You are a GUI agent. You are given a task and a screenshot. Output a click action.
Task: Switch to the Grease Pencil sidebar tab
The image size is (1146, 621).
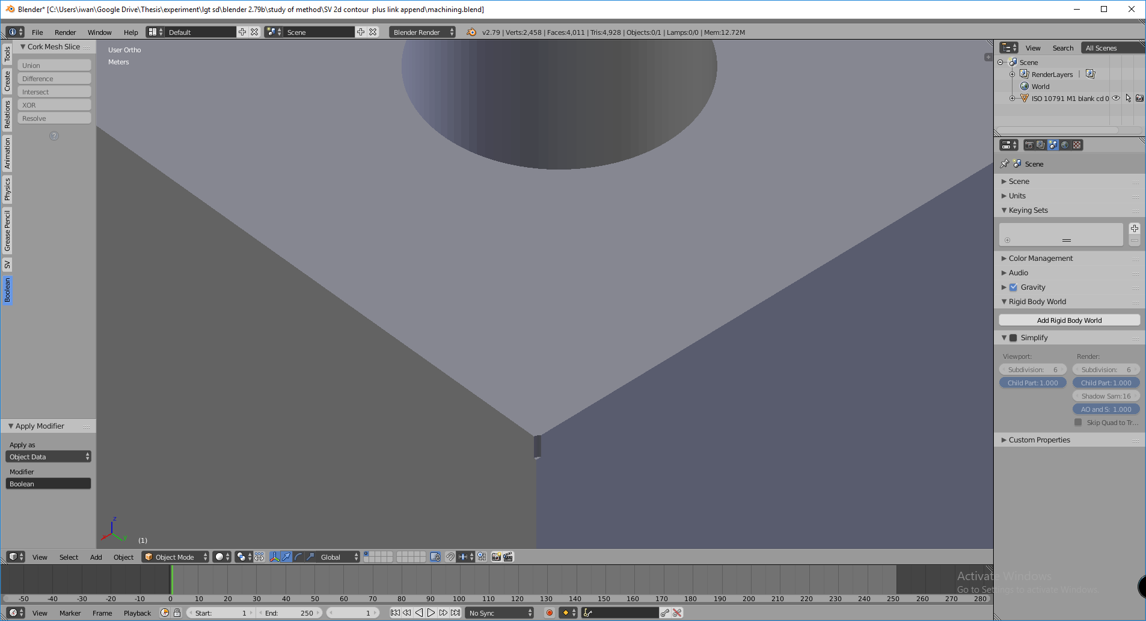(7, 231)
